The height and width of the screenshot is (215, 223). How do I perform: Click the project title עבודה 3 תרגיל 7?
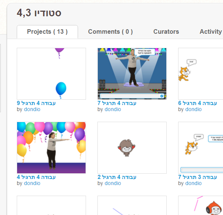198,177
